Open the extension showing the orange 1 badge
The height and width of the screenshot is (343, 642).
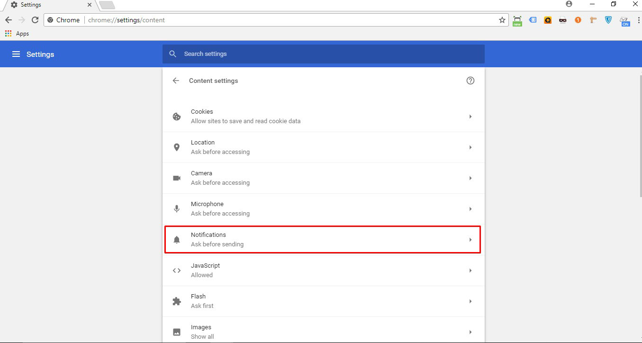[578, 20]
